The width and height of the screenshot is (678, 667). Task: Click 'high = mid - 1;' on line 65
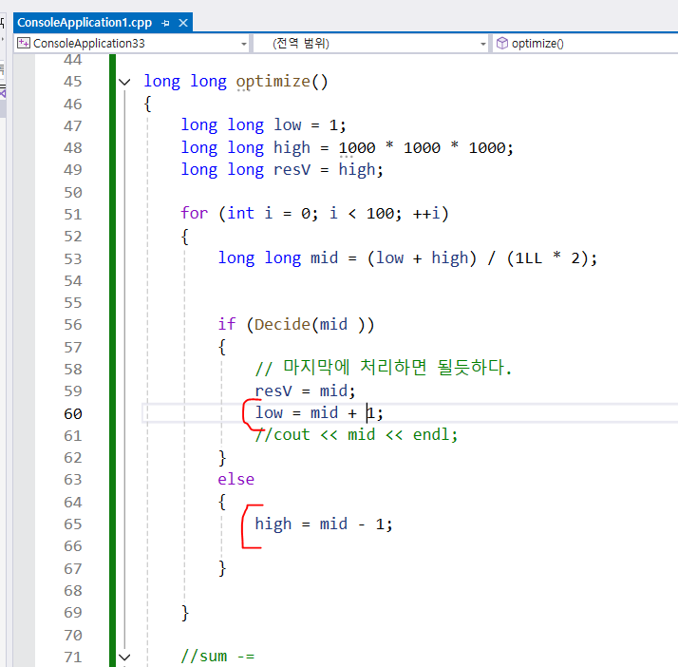(x=324, y=524)
